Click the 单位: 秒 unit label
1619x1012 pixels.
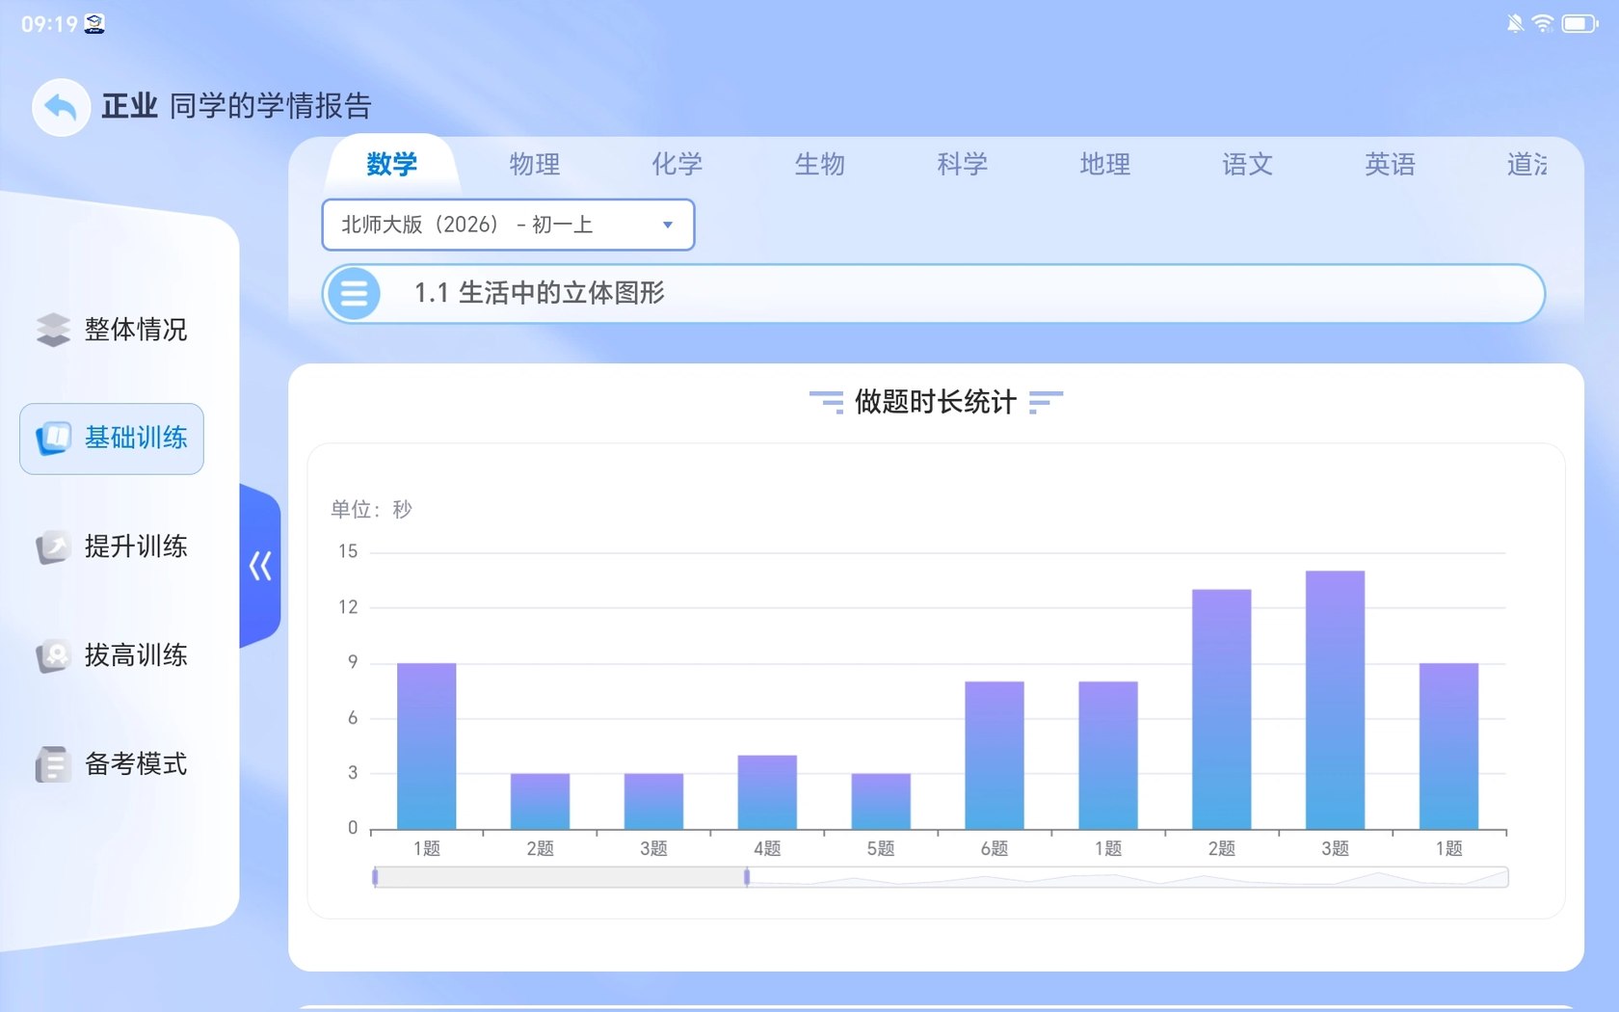click(x=371, y=509)
